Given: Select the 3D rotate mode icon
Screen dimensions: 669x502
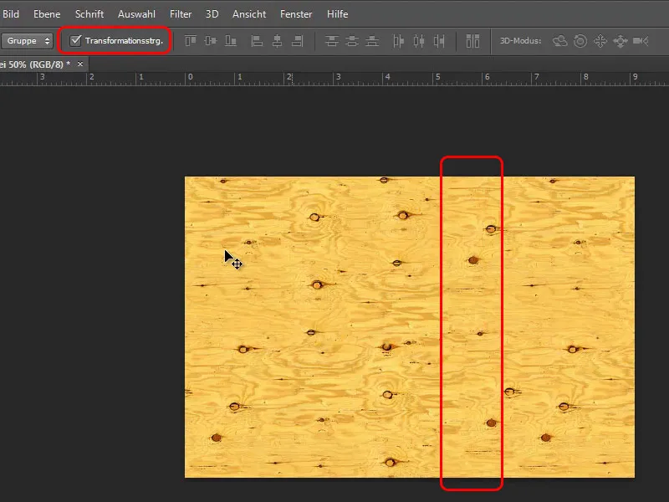Looking at the screenshot, I should click(559, 41).
